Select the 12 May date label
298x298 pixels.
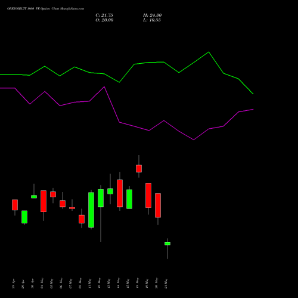99,283
